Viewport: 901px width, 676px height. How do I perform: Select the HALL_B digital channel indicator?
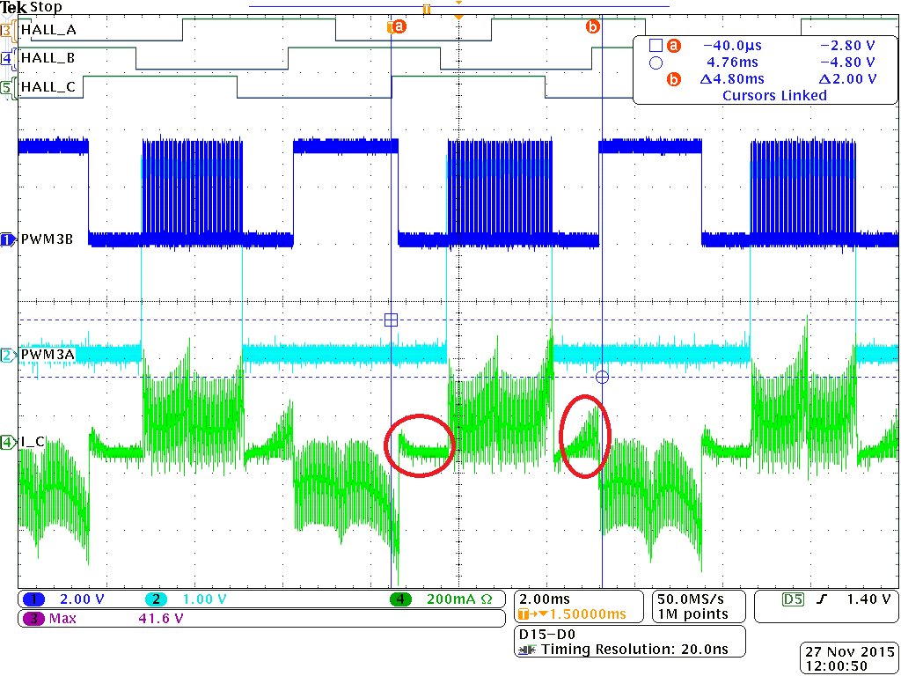(x=7, y=59)
